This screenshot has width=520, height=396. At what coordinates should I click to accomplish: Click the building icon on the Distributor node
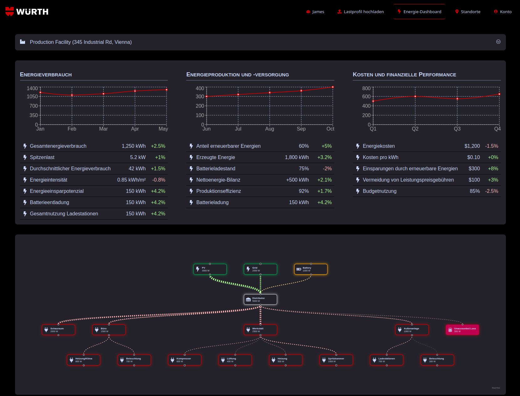coord(249,299)
